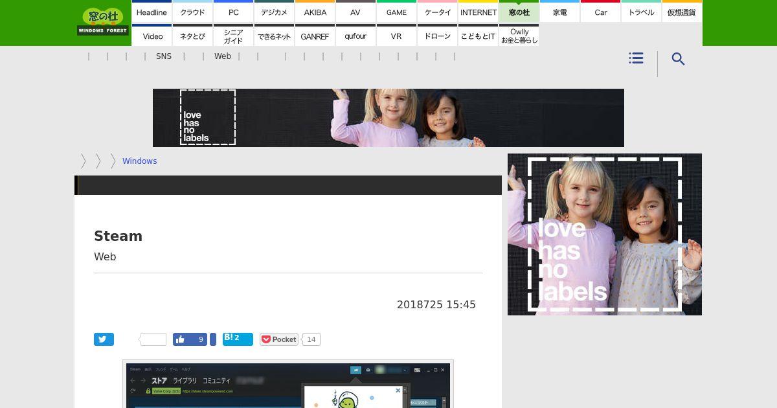The height and width of the screenshot is (408, 777).
Task: Open the ネタとぴ tab
Action: tap(192, 36)
